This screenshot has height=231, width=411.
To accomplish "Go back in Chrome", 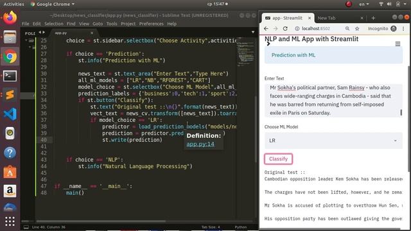I will pos(266,28).
